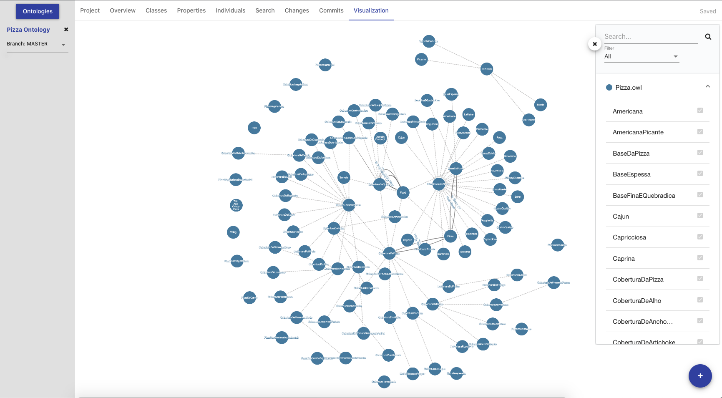Click the blue plus floating button
Screen dimensions: 722x398
click(700, 375)
